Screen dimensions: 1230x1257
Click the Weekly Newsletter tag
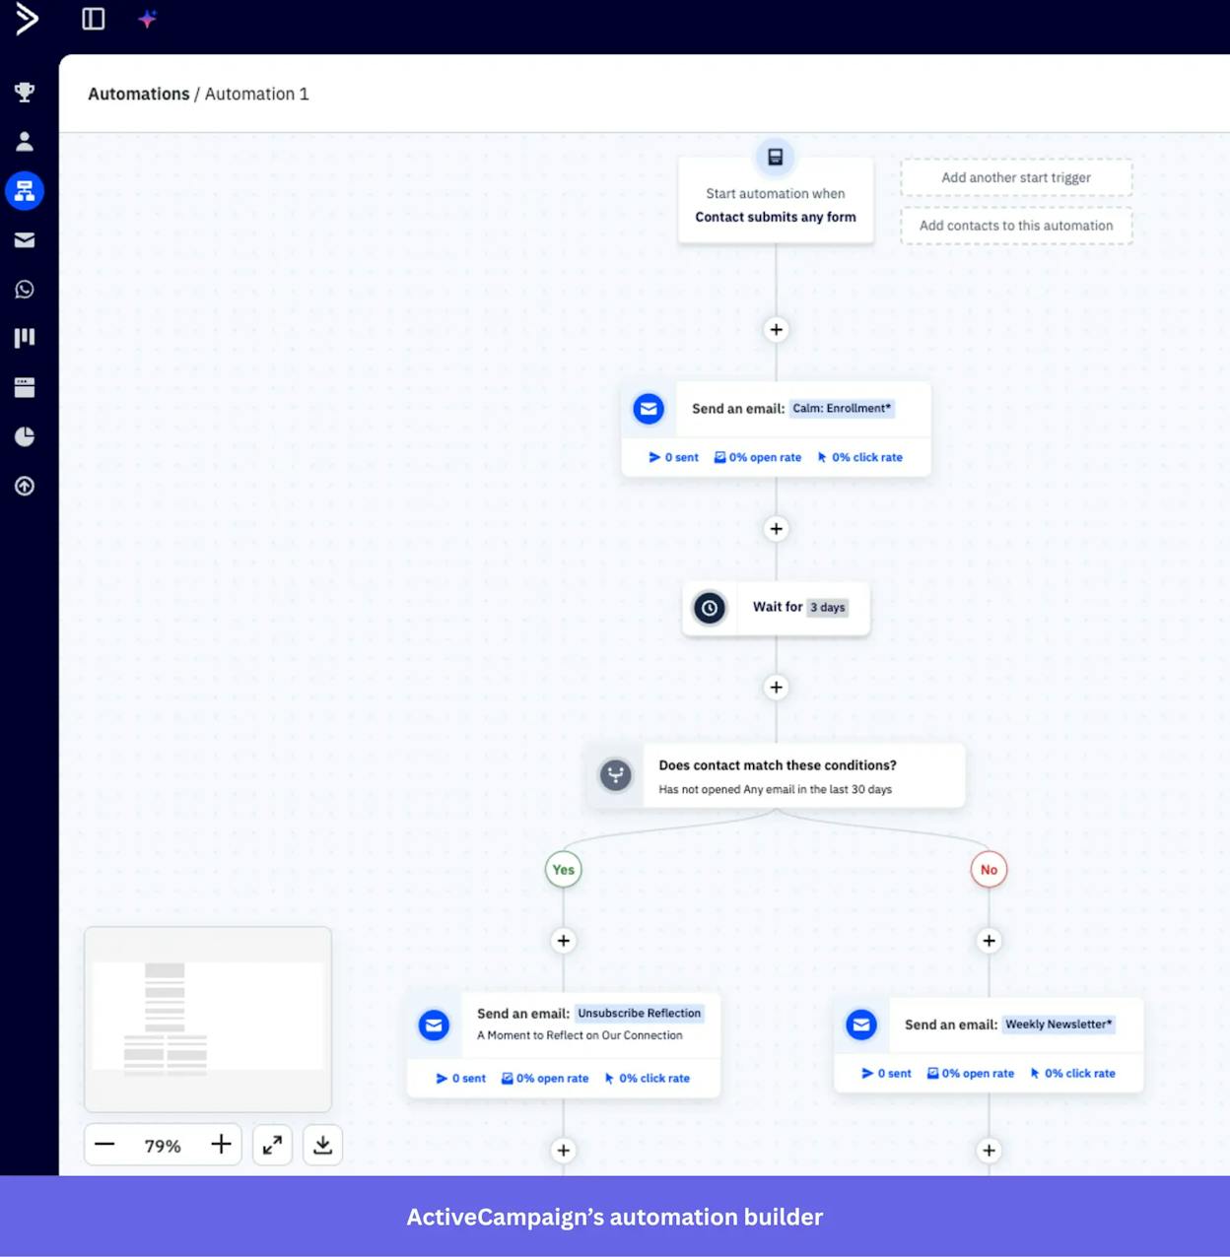coord(1059,1025)
